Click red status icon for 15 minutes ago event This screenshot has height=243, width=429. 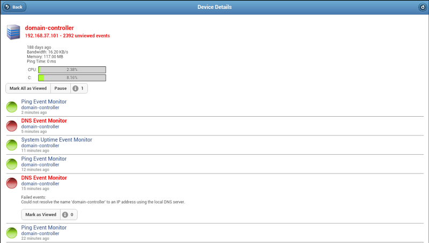pyautogui.click(x=12, y=183)
